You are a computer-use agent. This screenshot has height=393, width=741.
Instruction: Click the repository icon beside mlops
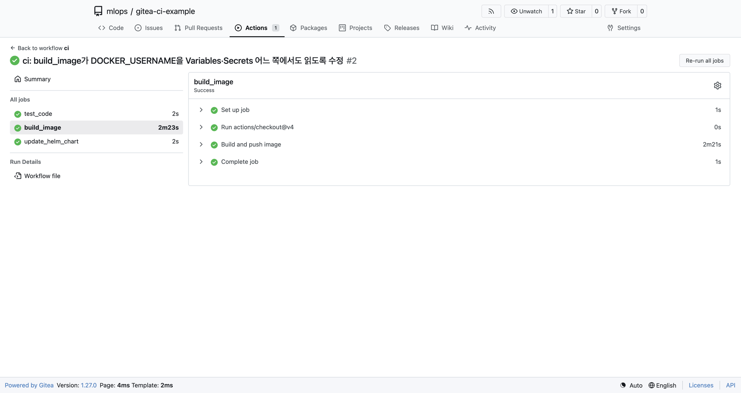tap(98, 11)
